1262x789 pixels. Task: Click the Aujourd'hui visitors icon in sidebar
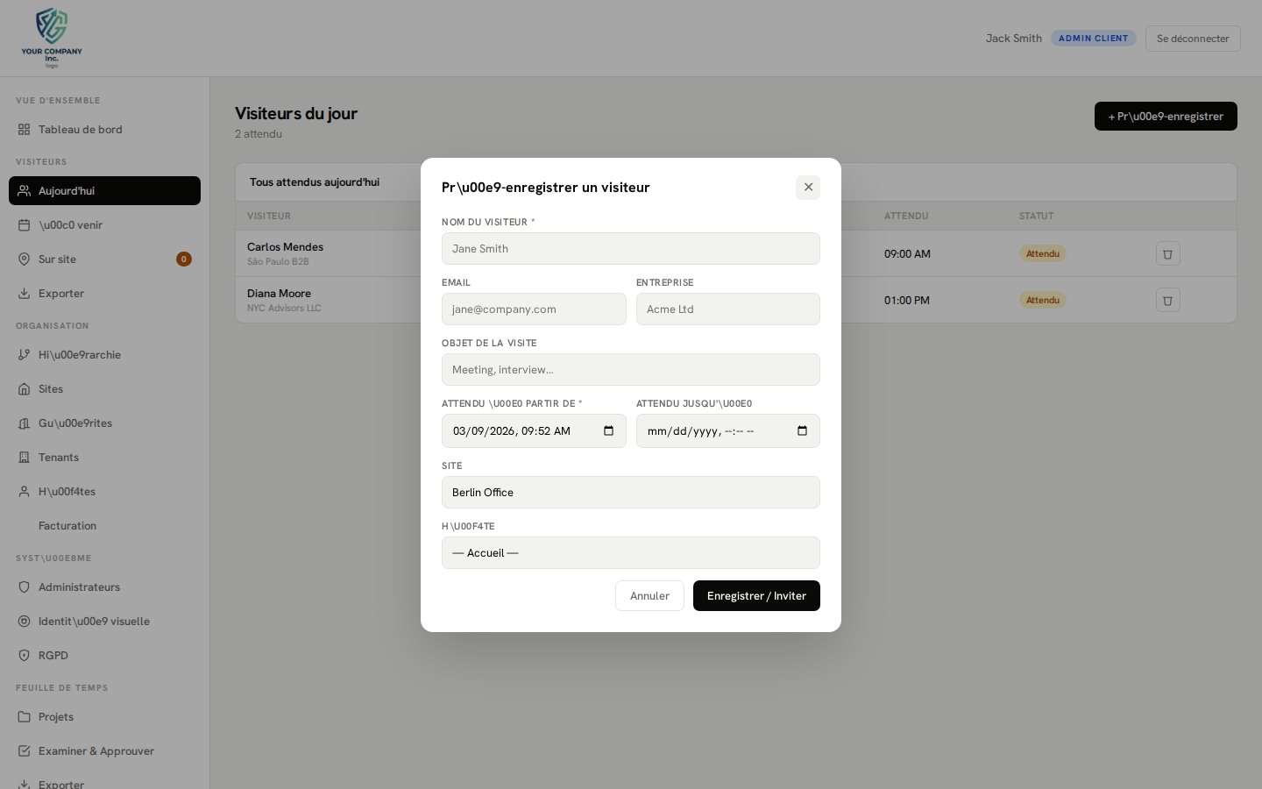25,190
